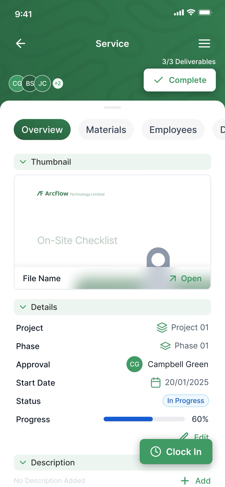Screen dimensions: 225x487
Task: Click the '60%' progress value
Action: pos(200,419)
